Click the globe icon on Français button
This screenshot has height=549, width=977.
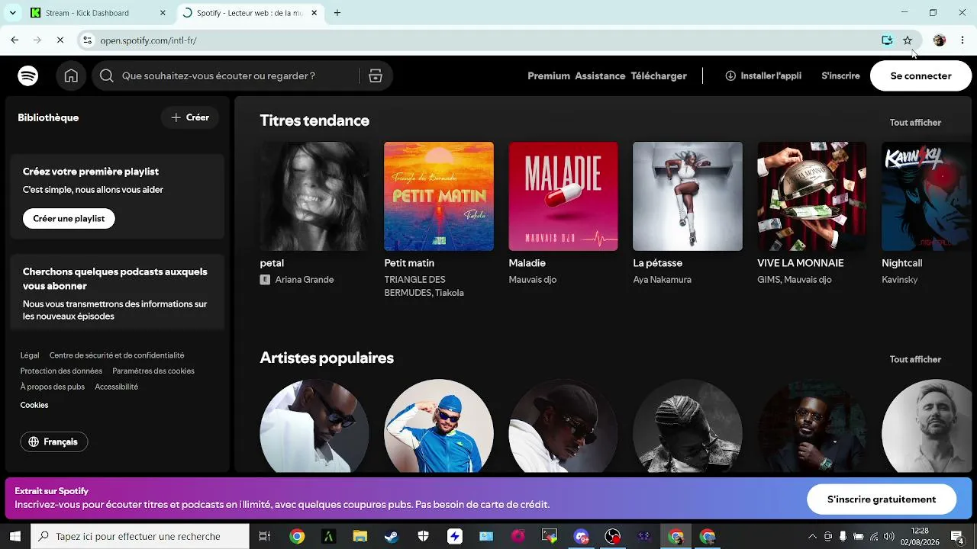point(34,441)
